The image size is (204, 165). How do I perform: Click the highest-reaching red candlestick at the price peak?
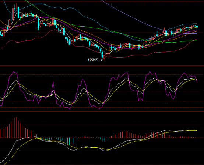click(17, 7)
